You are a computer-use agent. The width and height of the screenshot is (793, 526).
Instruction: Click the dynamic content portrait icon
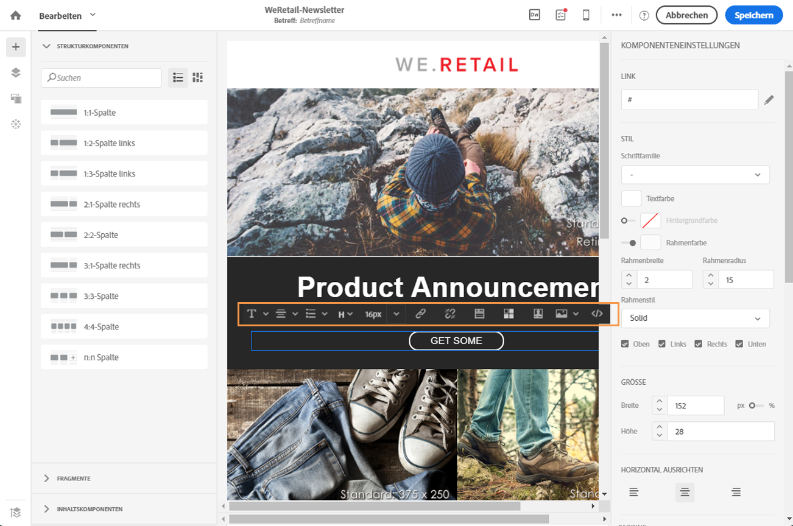538,314
